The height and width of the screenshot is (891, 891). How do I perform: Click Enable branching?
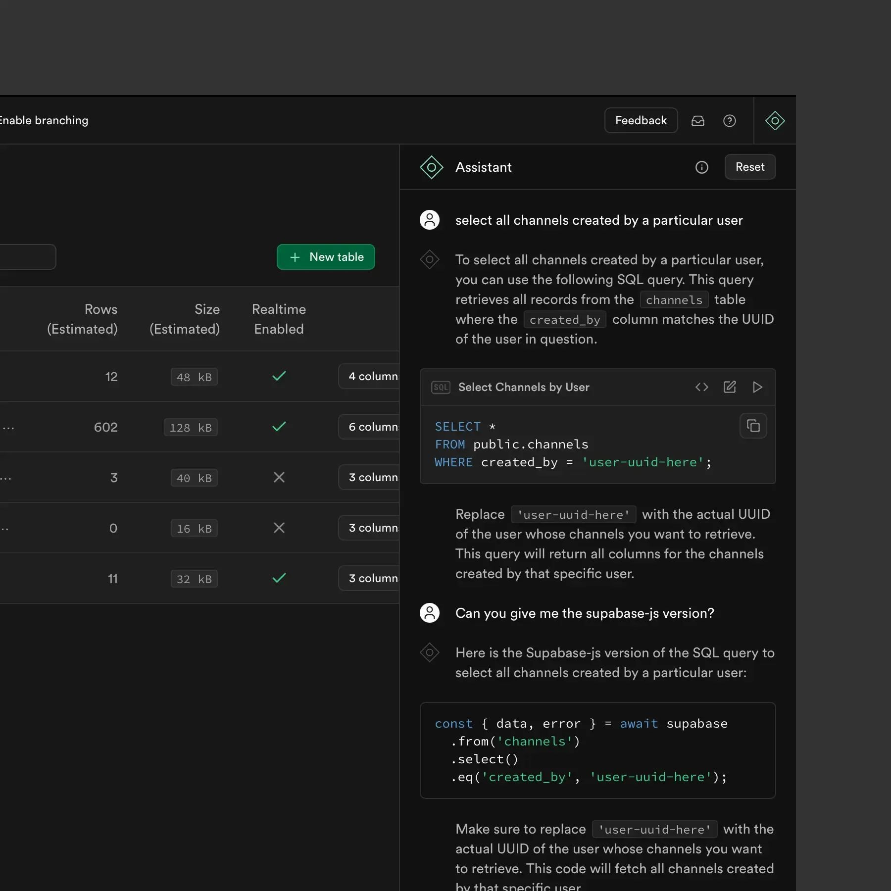[44, 120]
